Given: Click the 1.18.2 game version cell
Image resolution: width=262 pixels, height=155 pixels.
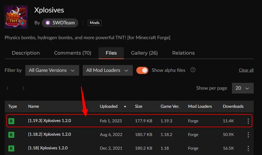Looking at the screenshot, I should 166,135.
